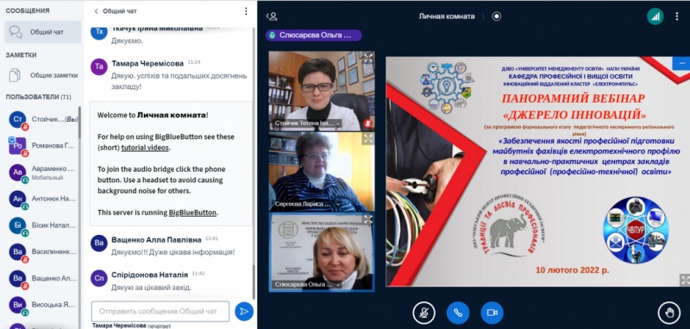Select user Василиненк... in users list
This screenshot has width=690, height=329.
point(42,252)
